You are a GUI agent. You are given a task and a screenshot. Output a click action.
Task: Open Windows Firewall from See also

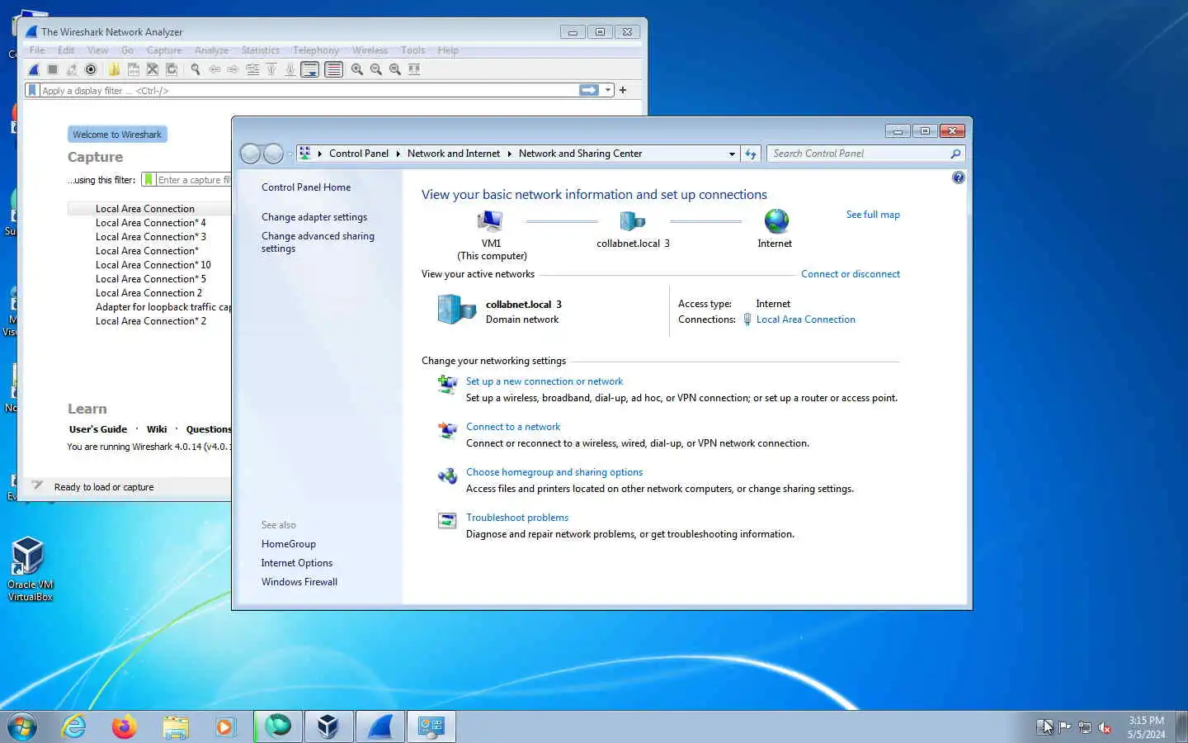click(299, 582)
